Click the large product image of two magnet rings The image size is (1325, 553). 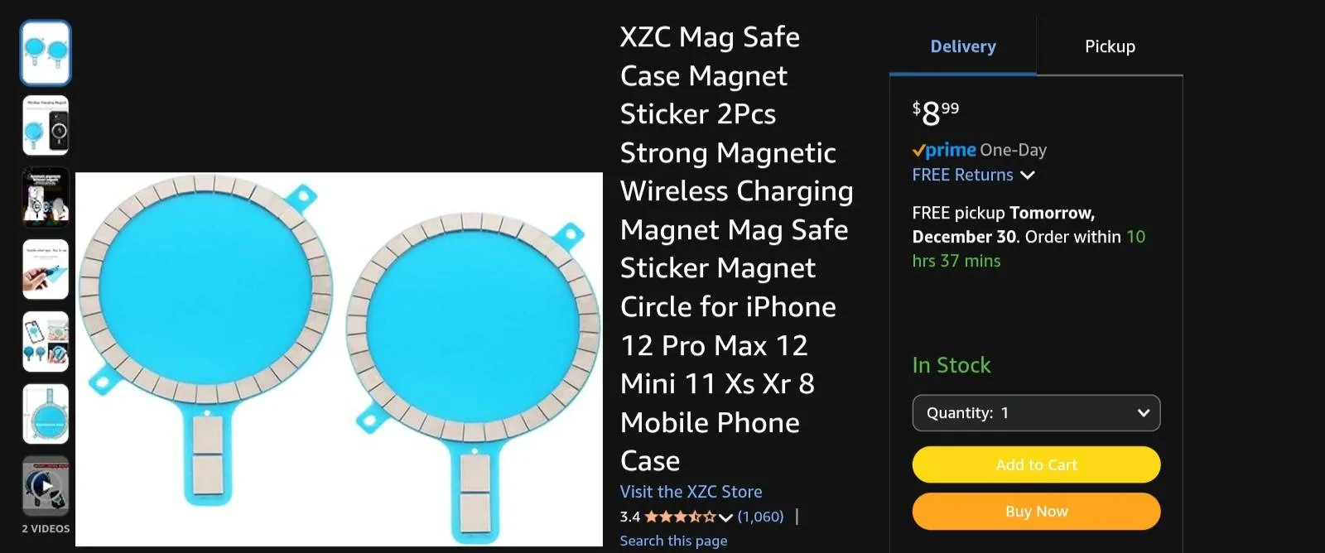[x=340, y=360]
